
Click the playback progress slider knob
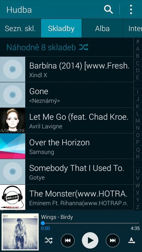tap(43, 223)
